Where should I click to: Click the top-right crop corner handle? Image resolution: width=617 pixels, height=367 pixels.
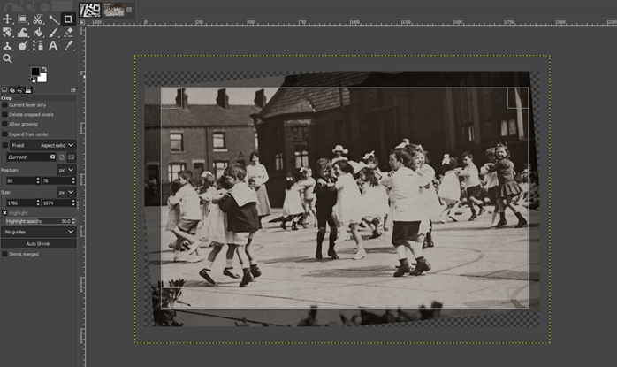[x=518, y=97]
